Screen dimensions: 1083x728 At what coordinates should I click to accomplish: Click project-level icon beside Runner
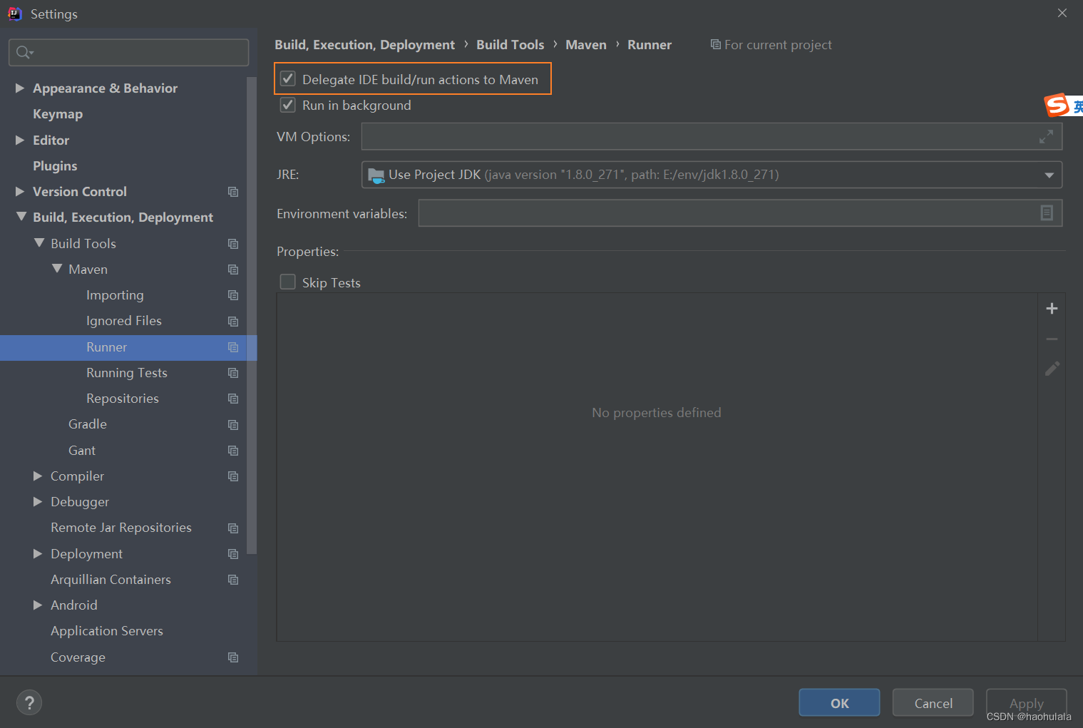[x=233, y=347]
